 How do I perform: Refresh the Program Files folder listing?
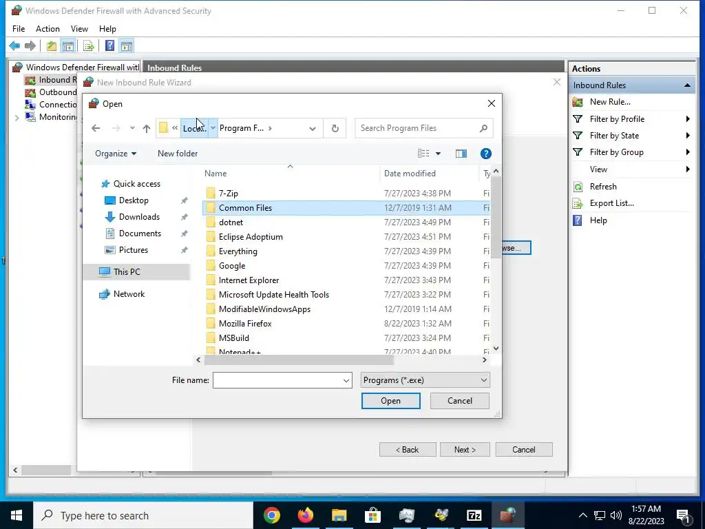335,128
